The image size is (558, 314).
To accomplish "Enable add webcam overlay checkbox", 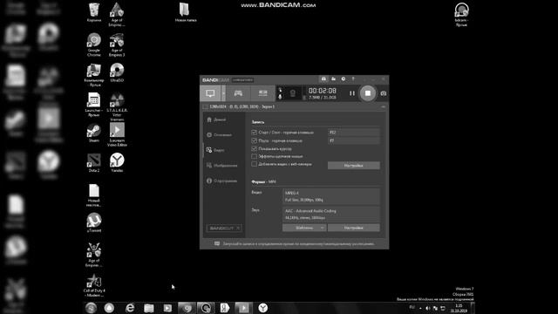I will (254, 164).
